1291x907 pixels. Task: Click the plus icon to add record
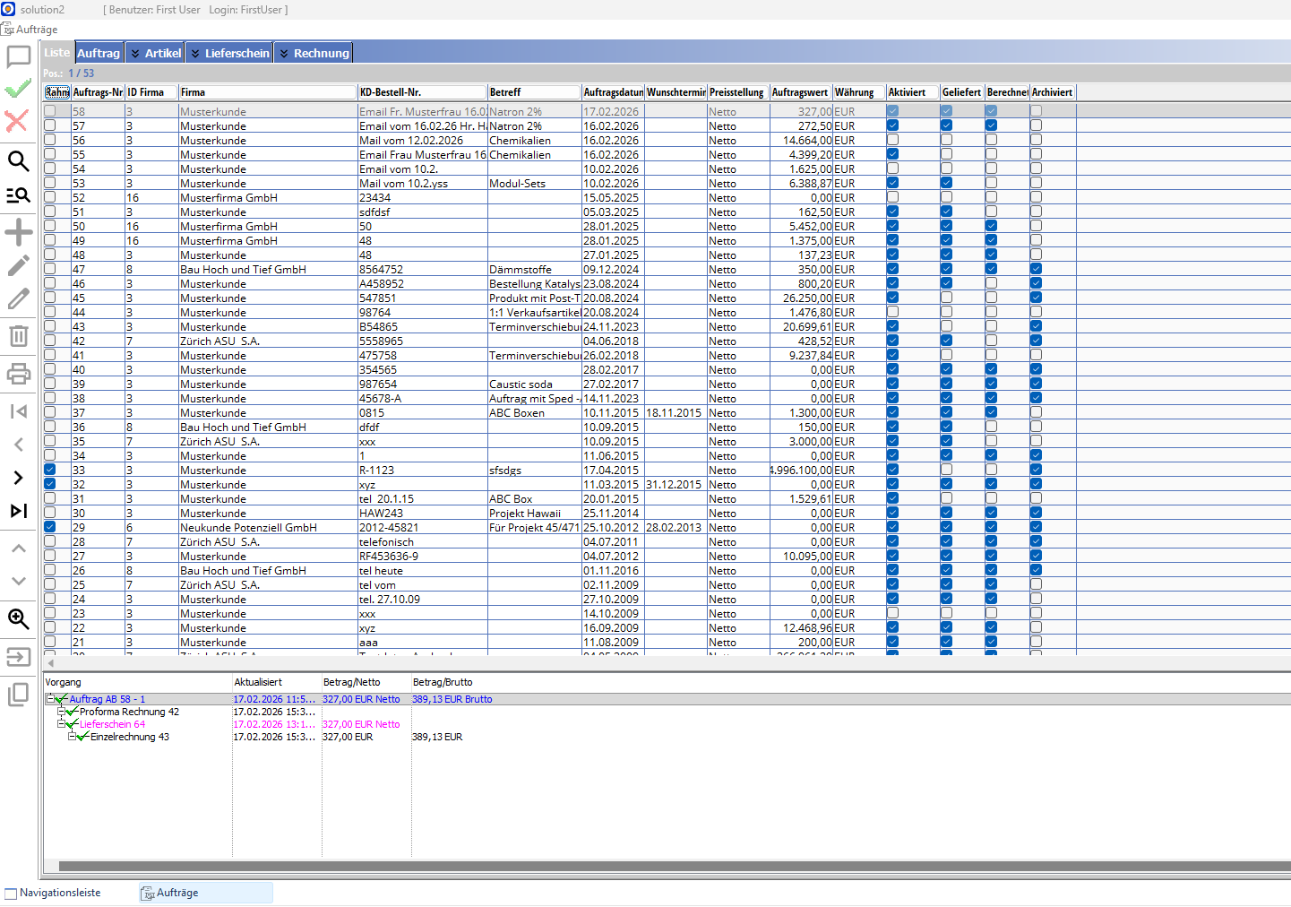tap(18, 233)
